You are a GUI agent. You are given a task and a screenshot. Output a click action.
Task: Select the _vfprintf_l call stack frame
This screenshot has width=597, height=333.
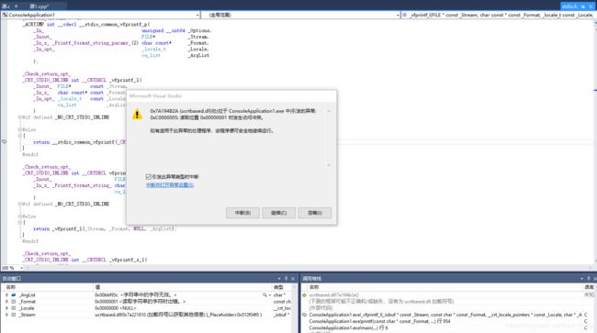tap(445, 315)
